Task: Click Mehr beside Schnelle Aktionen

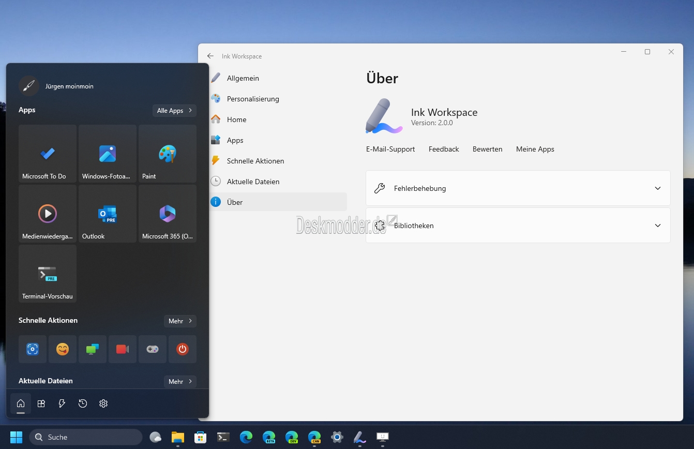Action: pos(180,321)
